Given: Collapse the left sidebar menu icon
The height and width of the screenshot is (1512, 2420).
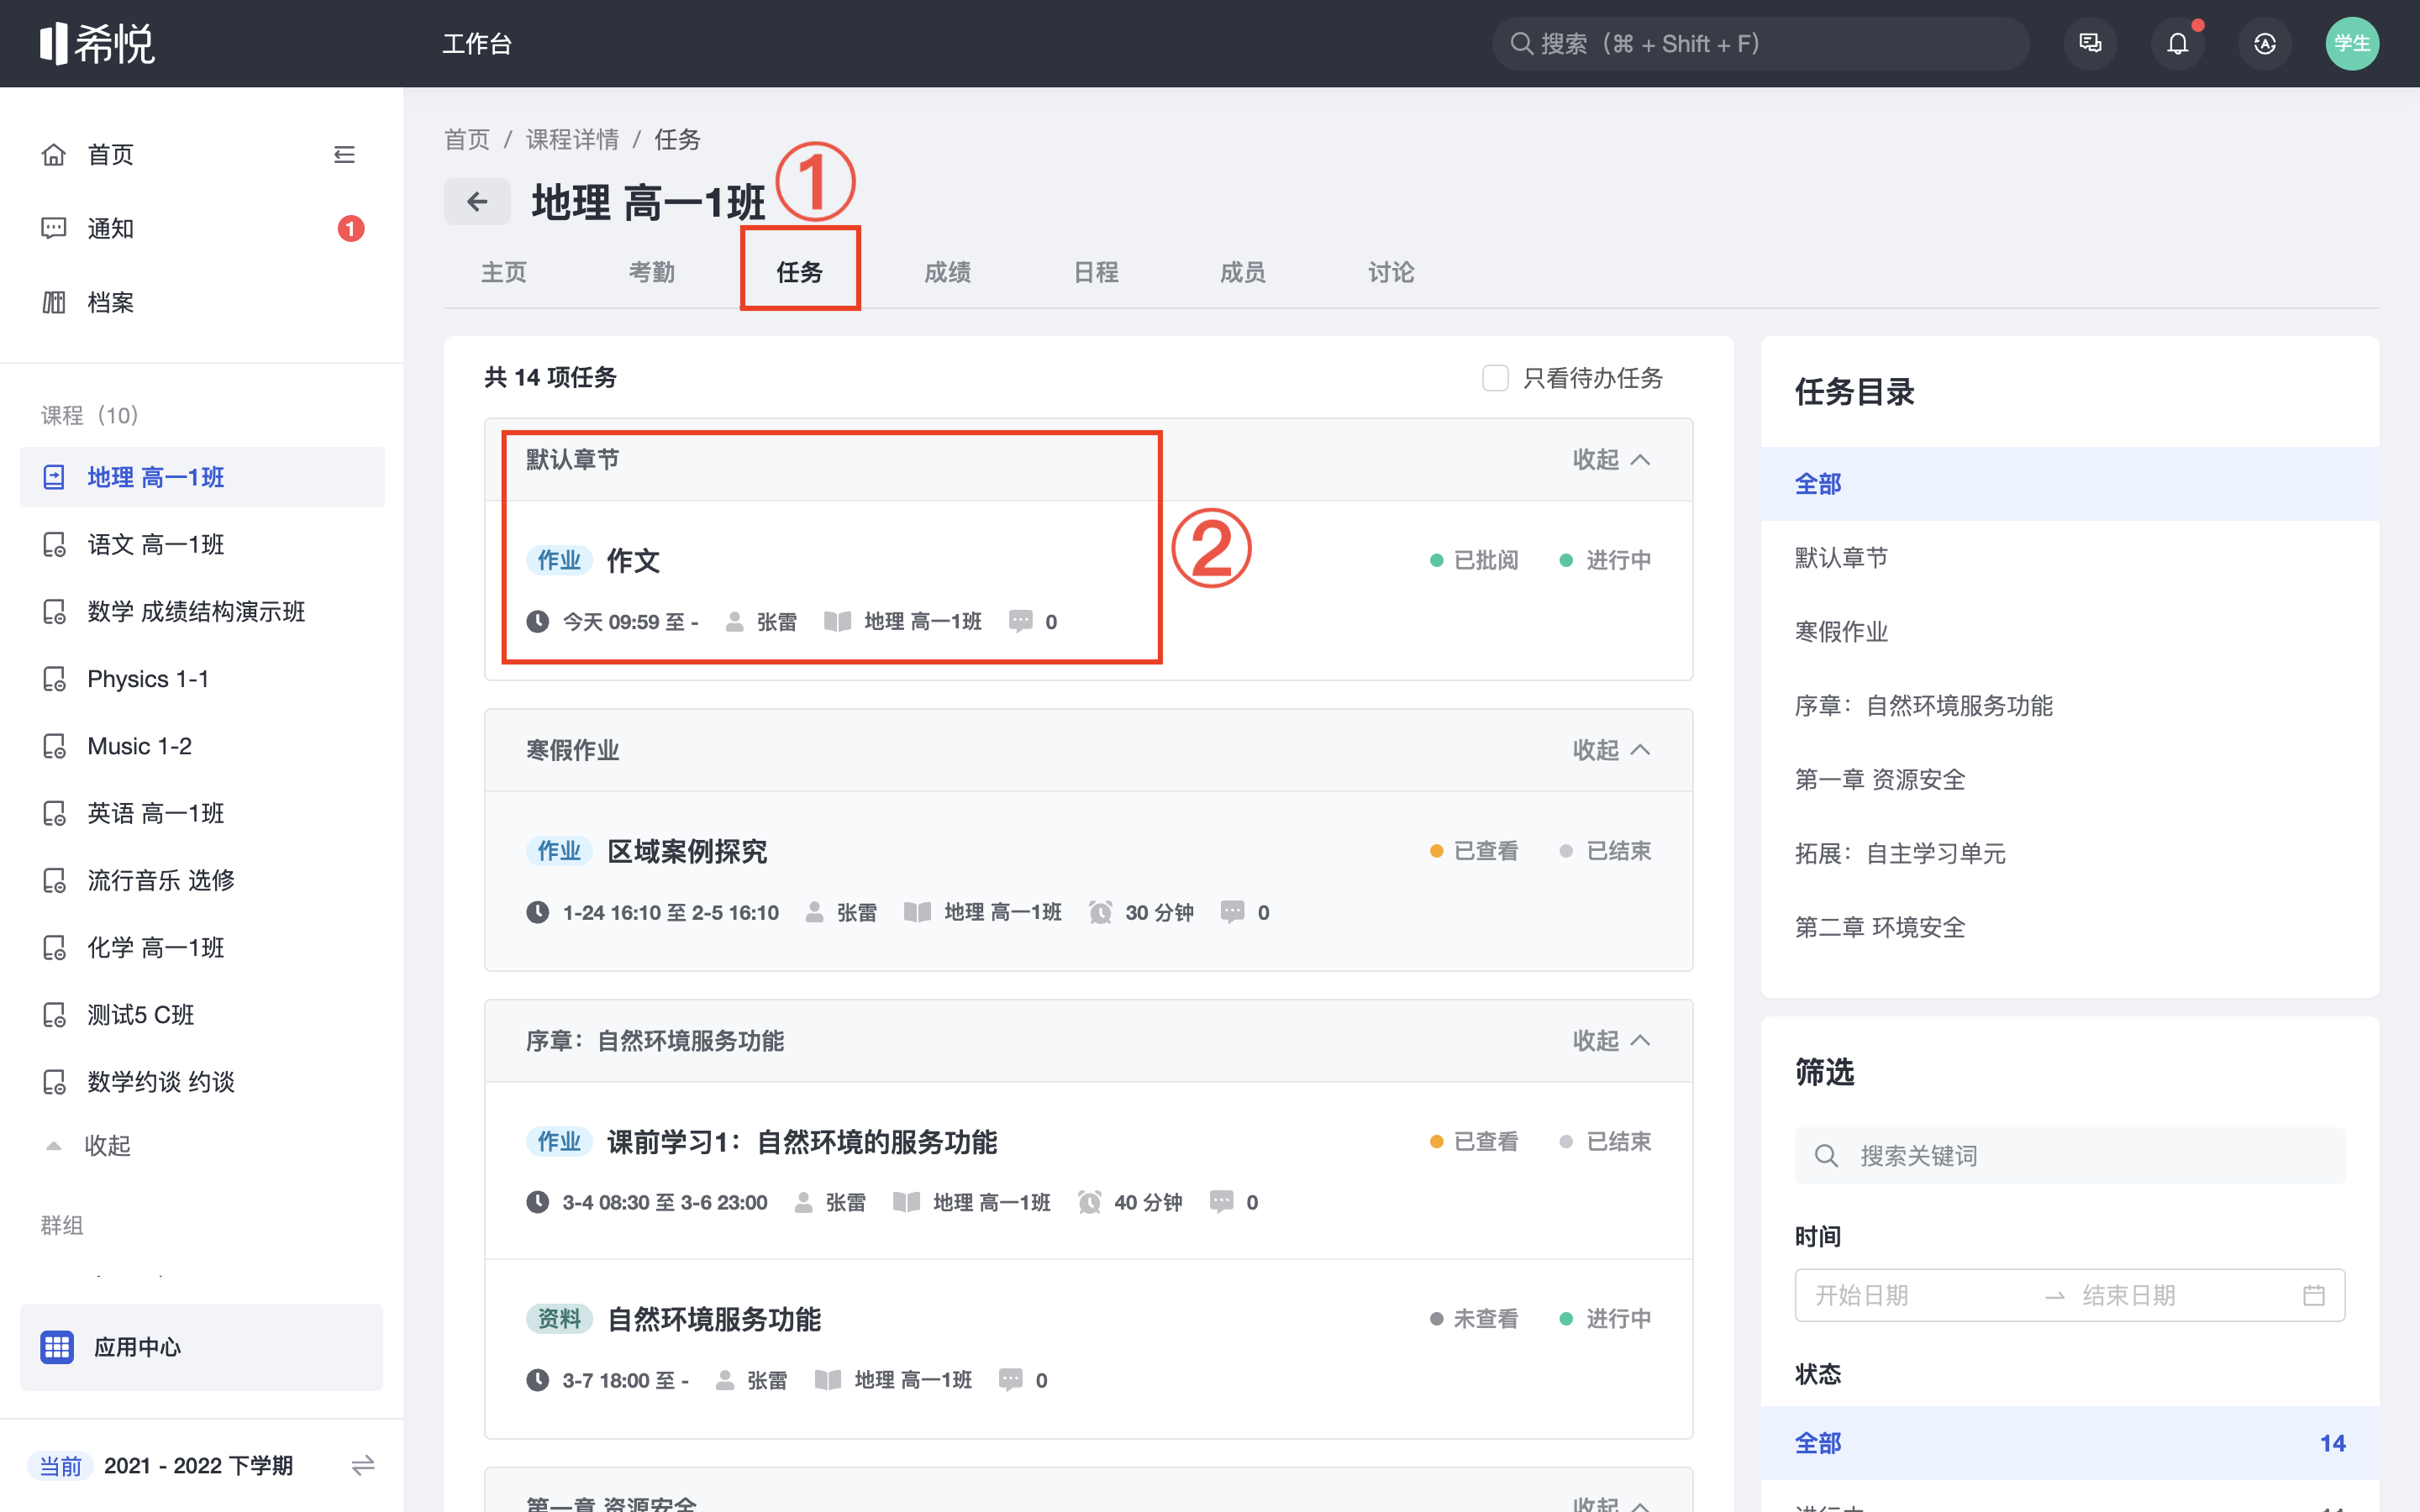Looking at the screenshot, I should [344, 155].
